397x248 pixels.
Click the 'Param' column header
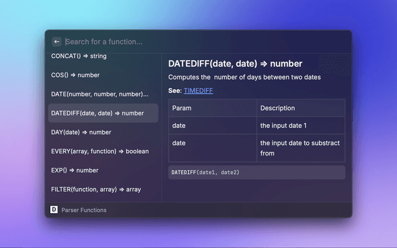(x=182, y=108)
